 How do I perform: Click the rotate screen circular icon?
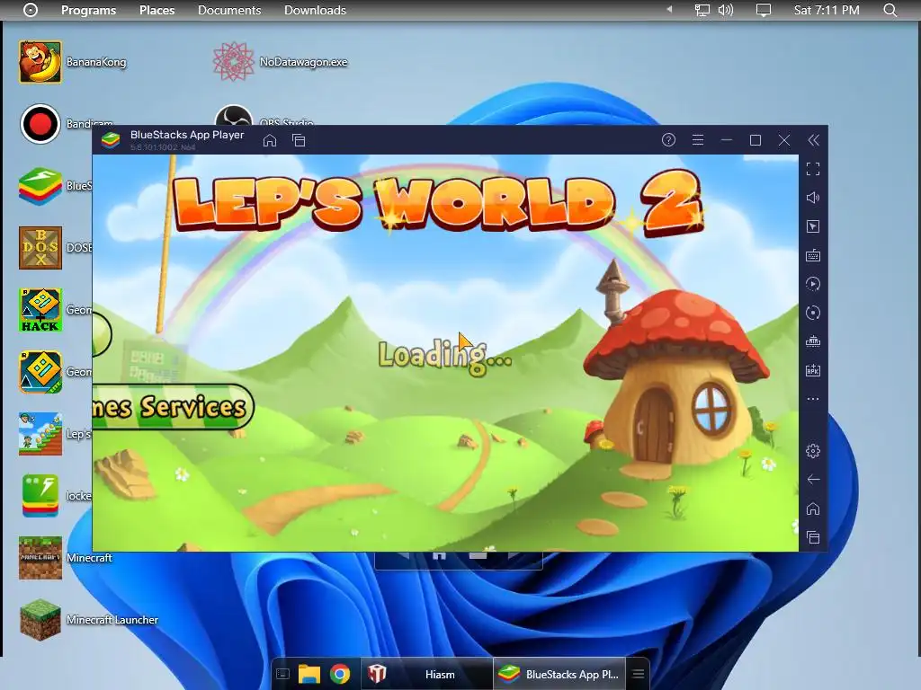click(x=813, y=313)
